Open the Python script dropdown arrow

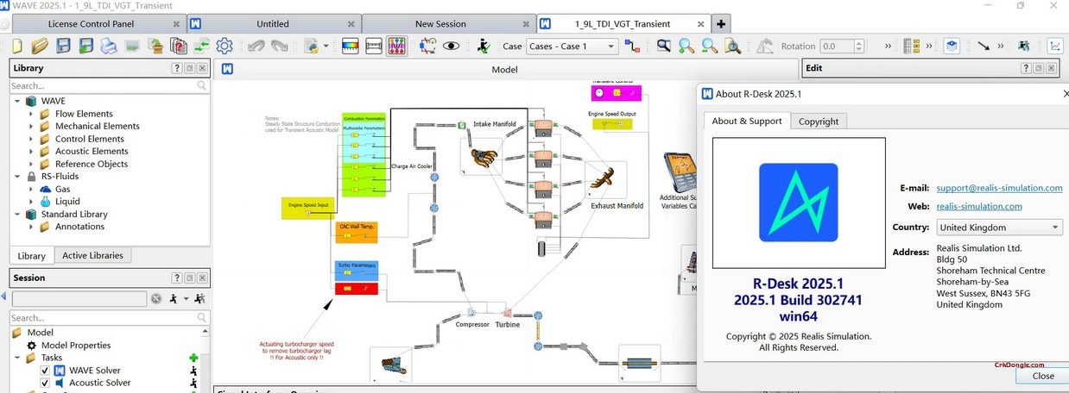pos(326,46)
